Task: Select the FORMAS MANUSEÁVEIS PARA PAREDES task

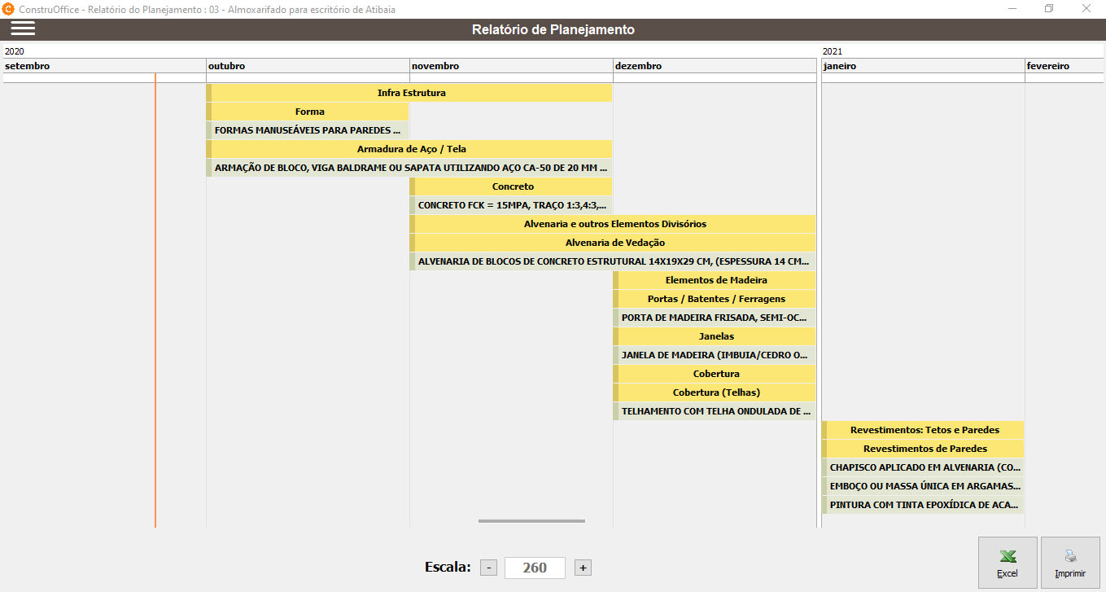Action: click(x=308, y=130)
